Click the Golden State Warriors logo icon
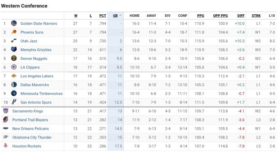This screenshot has width=280, height=154. tap(14, 23)
